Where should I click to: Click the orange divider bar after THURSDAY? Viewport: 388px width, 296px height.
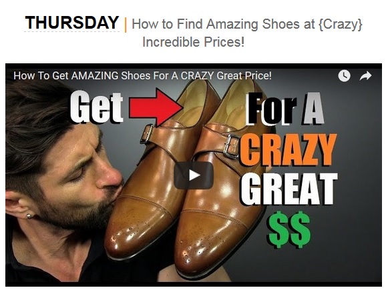click(x=126, y=25)
